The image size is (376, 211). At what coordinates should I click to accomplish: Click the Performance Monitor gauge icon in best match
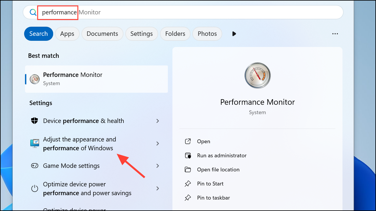[35, 79]
